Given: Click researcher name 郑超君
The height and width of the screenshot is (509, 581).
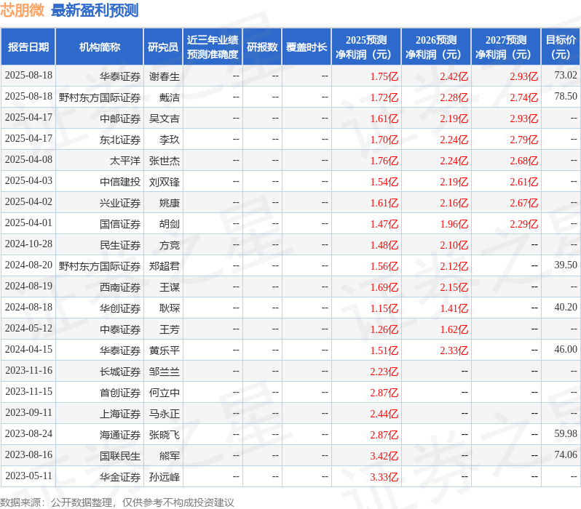Looking at the screenshot, I should tap(164, 266).
